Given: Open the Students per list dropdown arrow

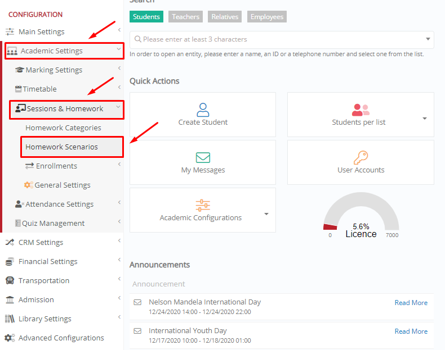Looking at the screenshot, I should (425, 119).
